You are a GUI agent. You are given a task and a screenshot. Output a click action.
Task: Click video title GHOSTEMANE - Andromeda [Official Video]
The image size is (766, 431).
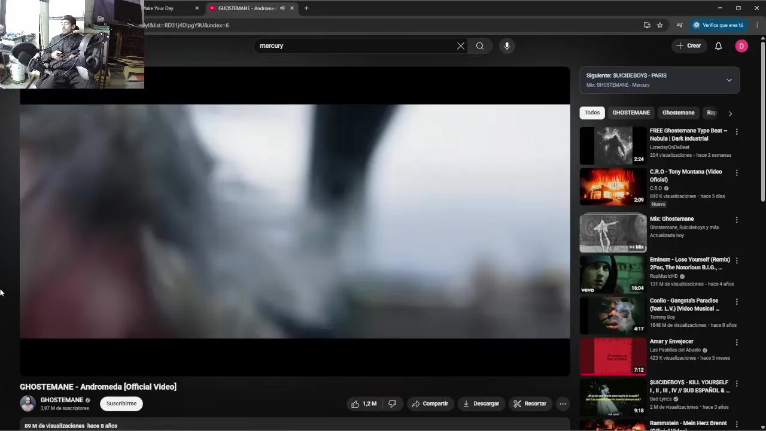tap(98, 387)
